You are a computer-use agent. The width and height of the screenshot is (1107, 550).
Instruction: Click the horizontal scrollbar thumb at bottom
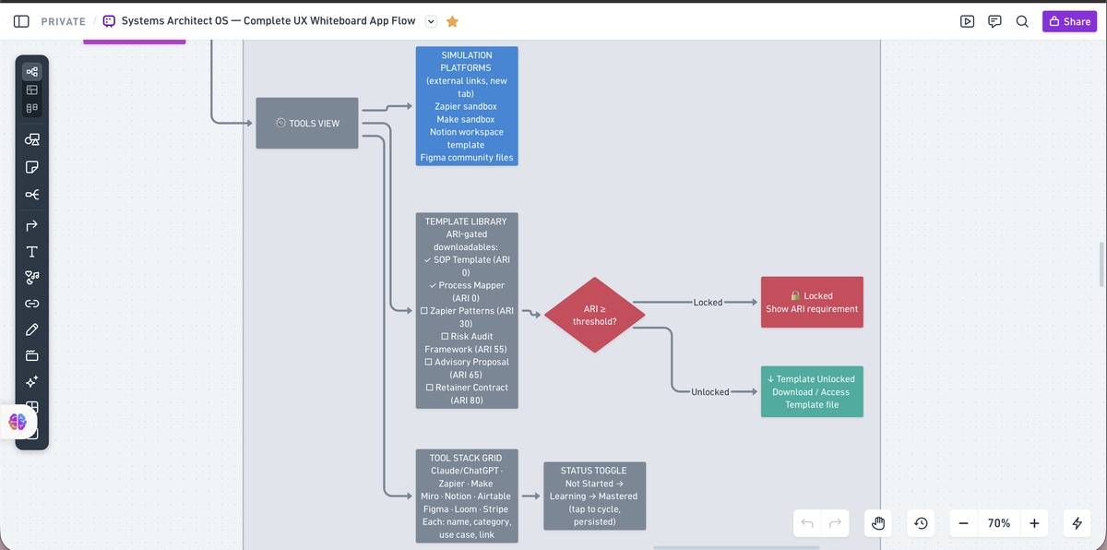pos(736,547)
